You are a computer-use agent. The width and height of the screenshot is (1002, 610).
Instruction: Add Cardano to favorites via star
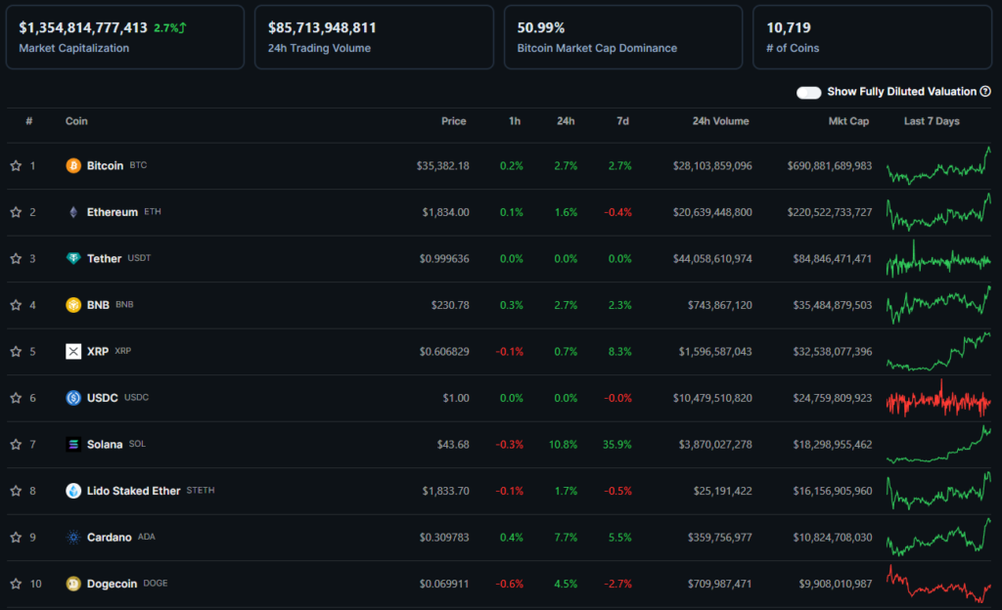15,537
